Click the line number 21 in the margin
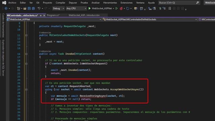The image size is (215, 121). (x=19, y=70)
